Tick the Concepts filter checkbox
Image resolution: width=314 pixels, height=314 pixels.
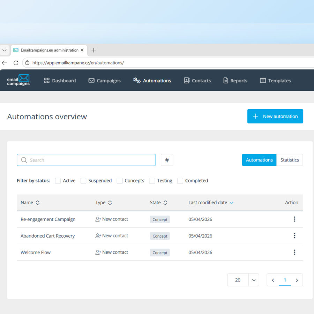(120, 181)
